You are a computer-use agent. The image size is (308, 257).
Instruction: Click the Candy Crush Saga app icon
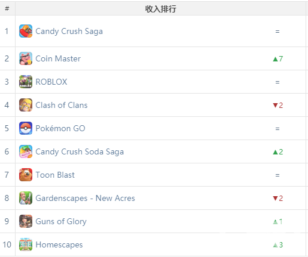pyautogui.click(x=26, y=31)
